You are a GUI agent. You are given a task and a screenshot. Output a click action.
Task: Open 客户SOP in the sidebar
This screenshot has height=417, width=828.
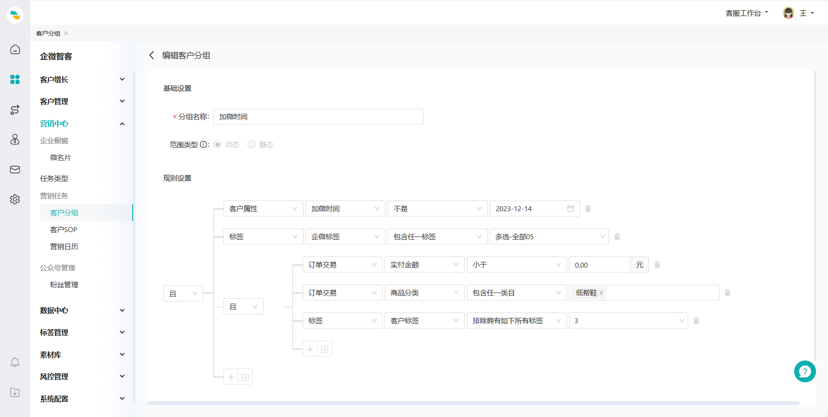click(x=64, y=229)
